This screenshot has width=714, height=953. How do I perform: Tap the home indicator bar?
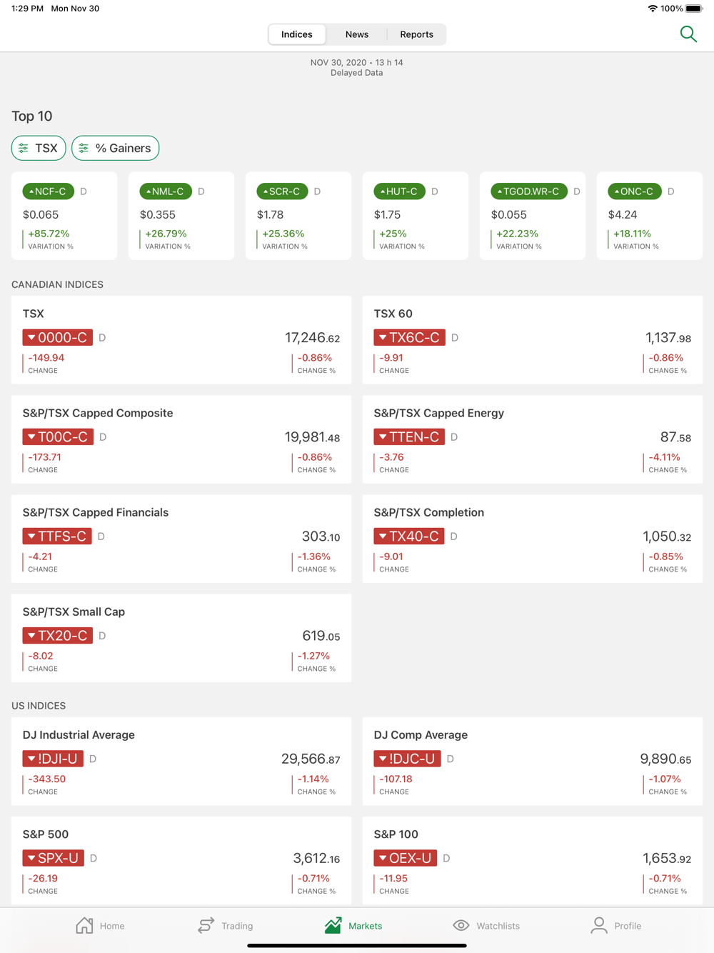[x=357, y=945]
